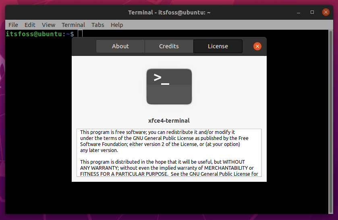Click the Terminal window title bar text

[x=169, y=12]
